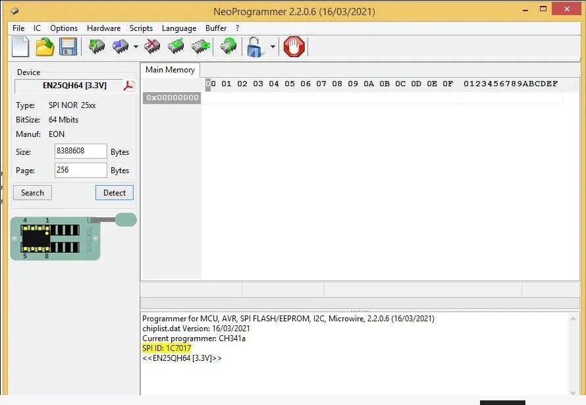Minimize the NeoProgrammer window

pos(525,10)
